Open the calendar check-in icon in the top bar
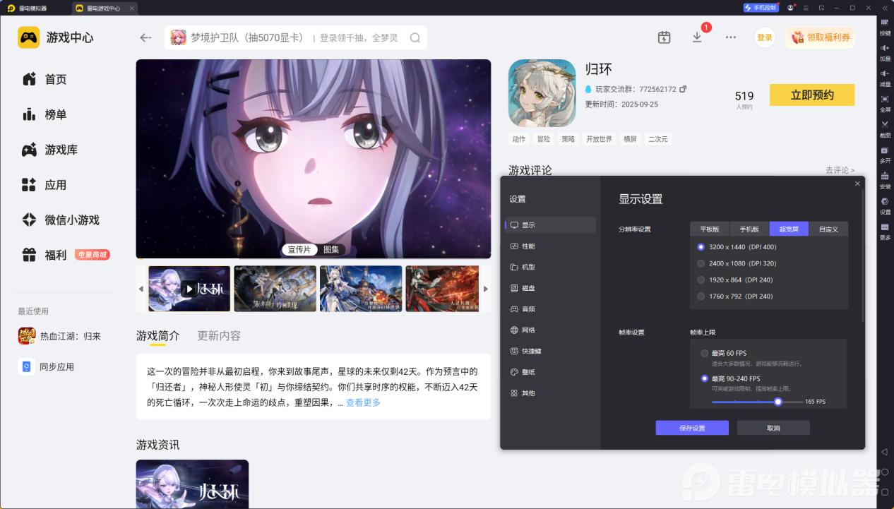The image size is (894, 509). pyautogui.click(x=664, y=37)
